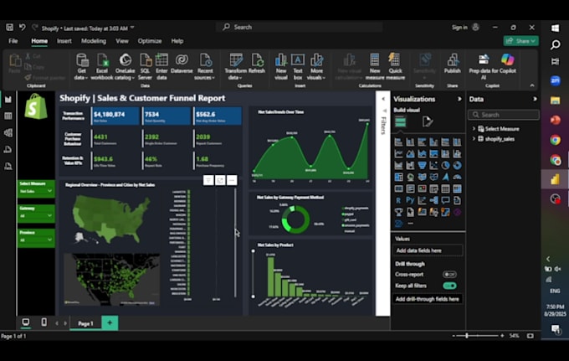
Task: Connect to SQL Server source
Action: click(145, 67)
